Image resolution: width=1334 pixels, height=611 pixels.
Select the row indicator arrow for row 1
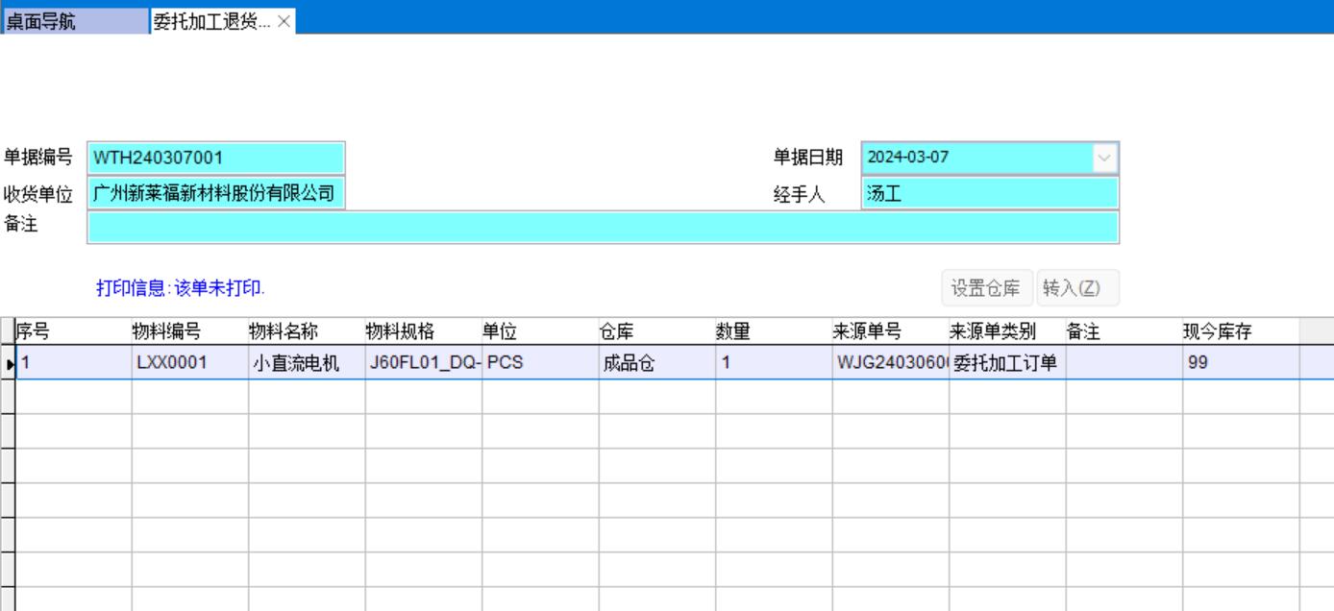9,364
